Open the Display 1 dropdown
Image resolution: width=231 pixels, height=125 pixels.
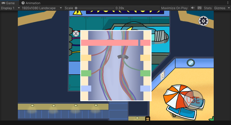click(10, 8)
